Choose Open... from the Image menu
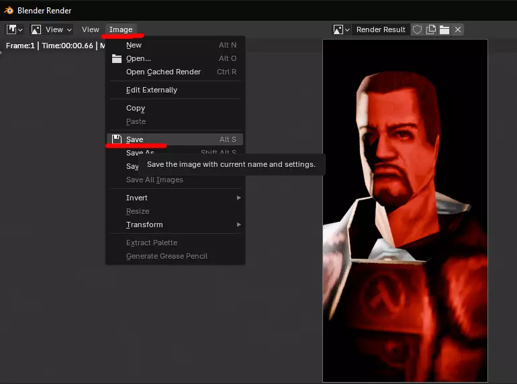Image resolution: width=517 pixels, height=384 pixels. tap(175, 58)
